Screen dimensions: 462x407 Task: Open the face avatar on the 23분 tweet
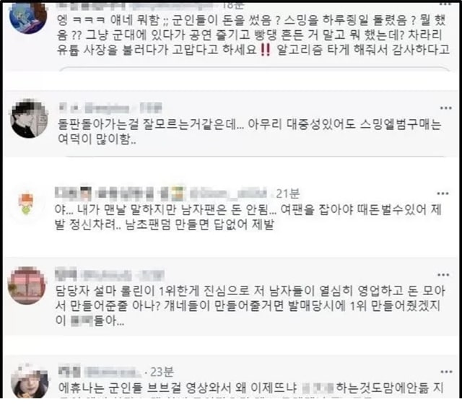(x=30, y=382)
